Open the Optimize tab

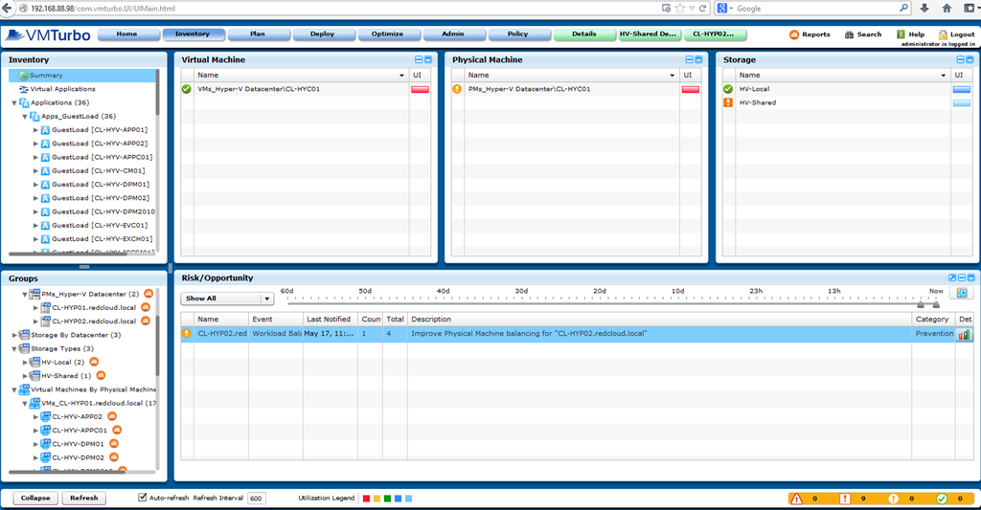pos(387,34)
